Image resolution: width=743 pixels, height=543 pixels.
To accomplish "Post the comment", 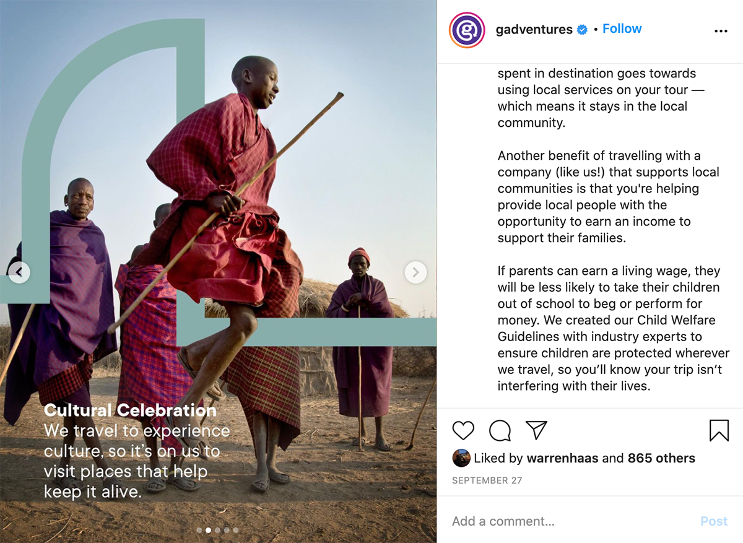I will click(714, 521).
